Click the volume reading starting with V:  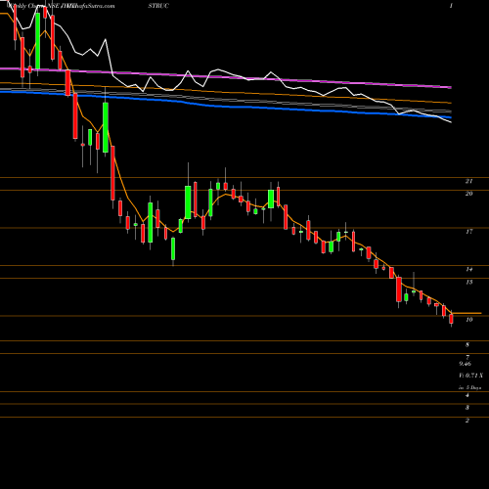470,376
